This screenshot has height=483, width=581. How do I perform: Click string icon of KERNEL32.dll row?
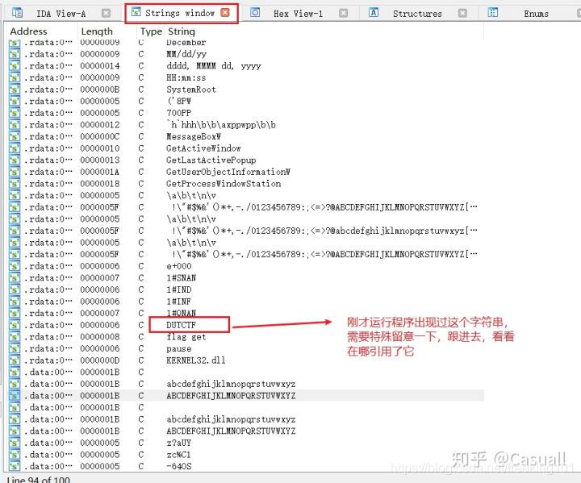click(x=14, y=360)
